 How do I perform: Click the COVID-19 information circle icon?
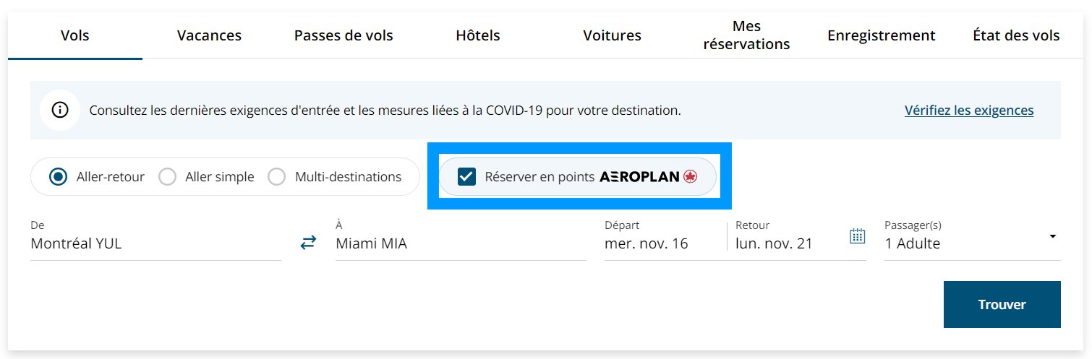point(60,111)
